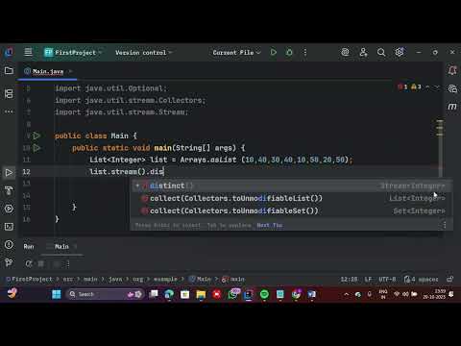461x346 pixels.
Task: Open the AI assistant spiral icon in title bar
Action: point(345,52)
